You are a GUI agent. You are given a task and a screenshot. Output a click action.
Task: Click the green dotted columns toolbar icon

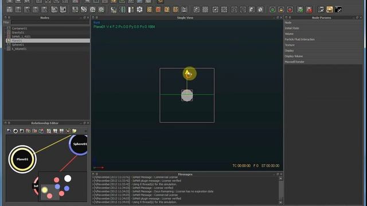pos(122,10)
